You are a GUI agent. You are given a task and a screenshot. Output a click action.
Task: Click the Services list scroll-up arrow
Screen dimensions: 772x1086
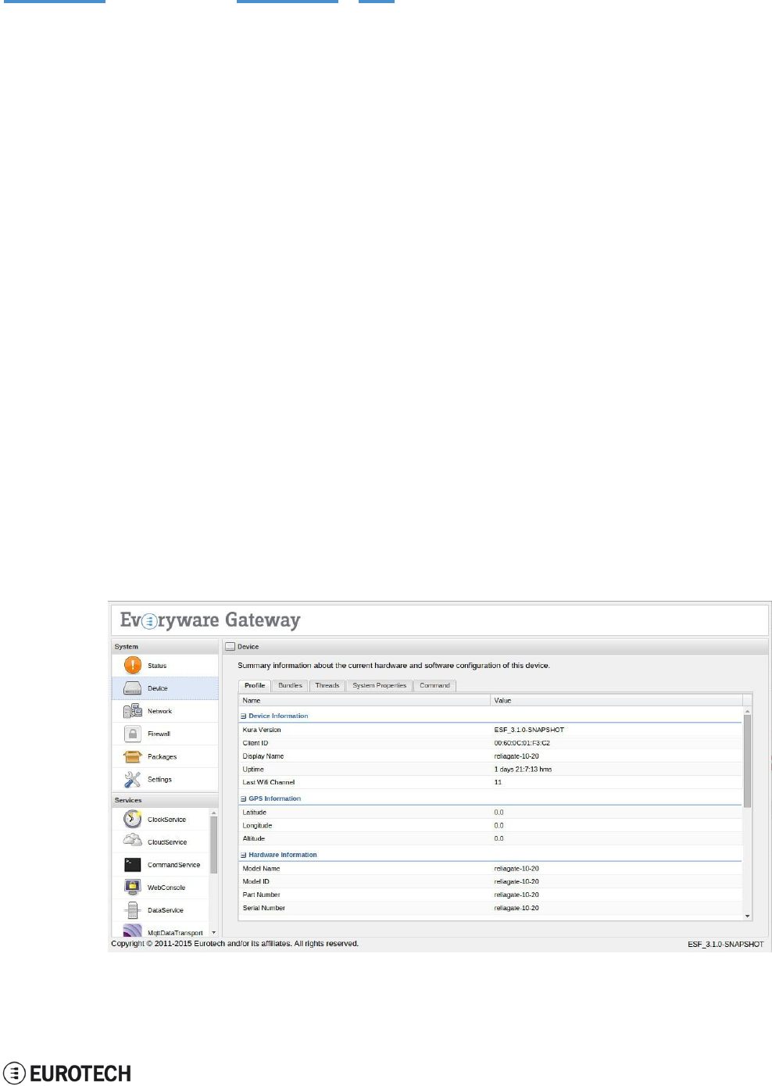pyautogui.click(x=213, y=813)
